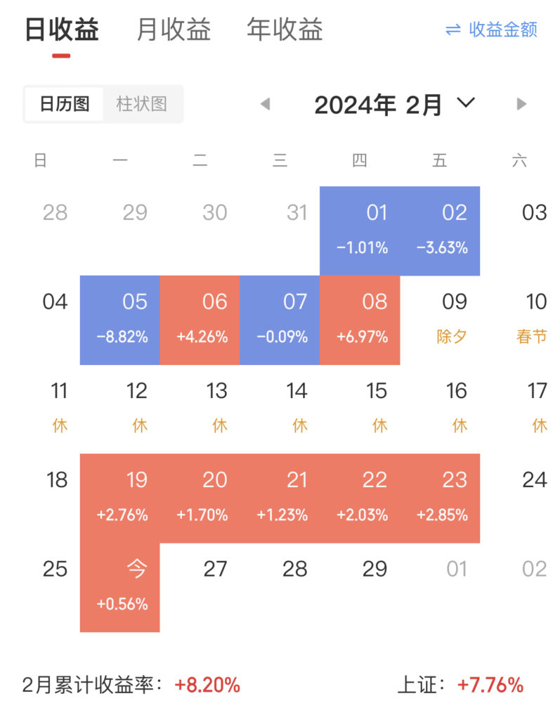
Task: Open the 日收益 tab
Action: 62,30
